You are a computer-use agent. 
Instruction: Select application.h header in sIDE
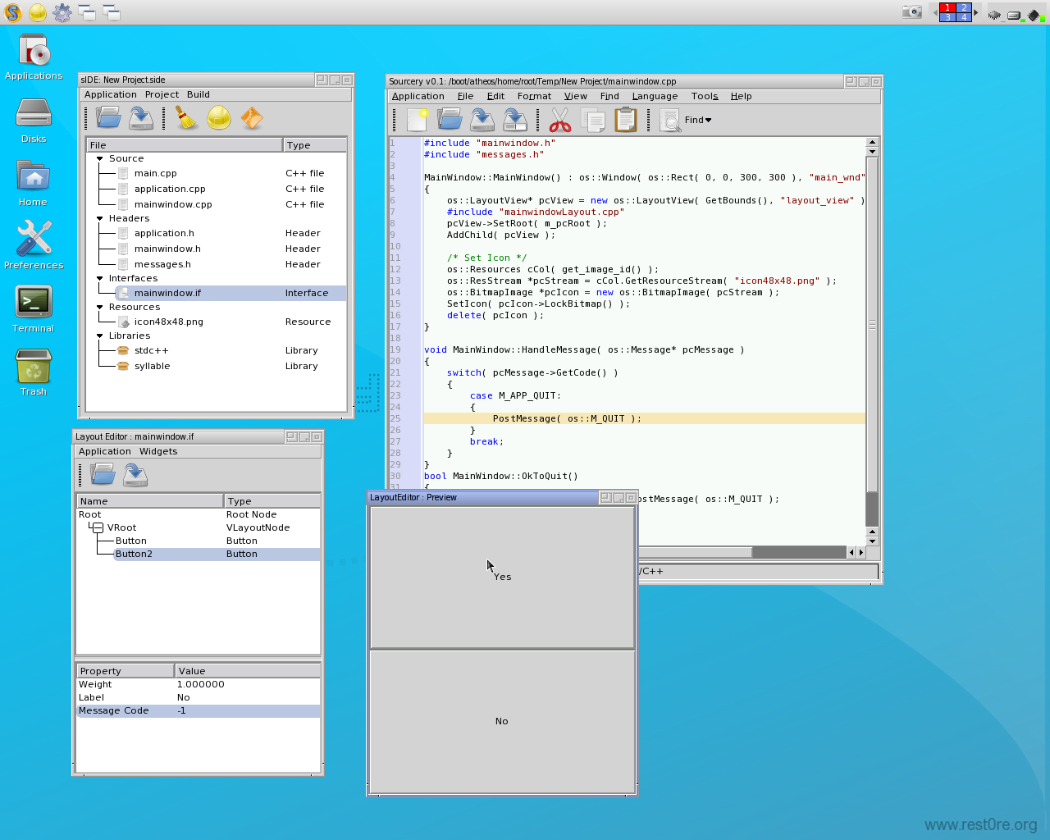164,234
